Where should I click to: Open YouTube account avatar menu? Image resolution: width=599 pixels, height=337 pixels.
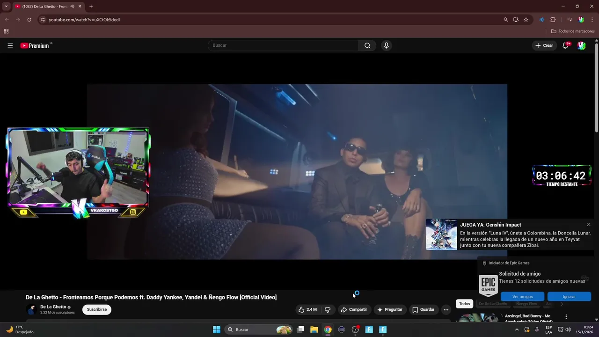pos(581,45)
